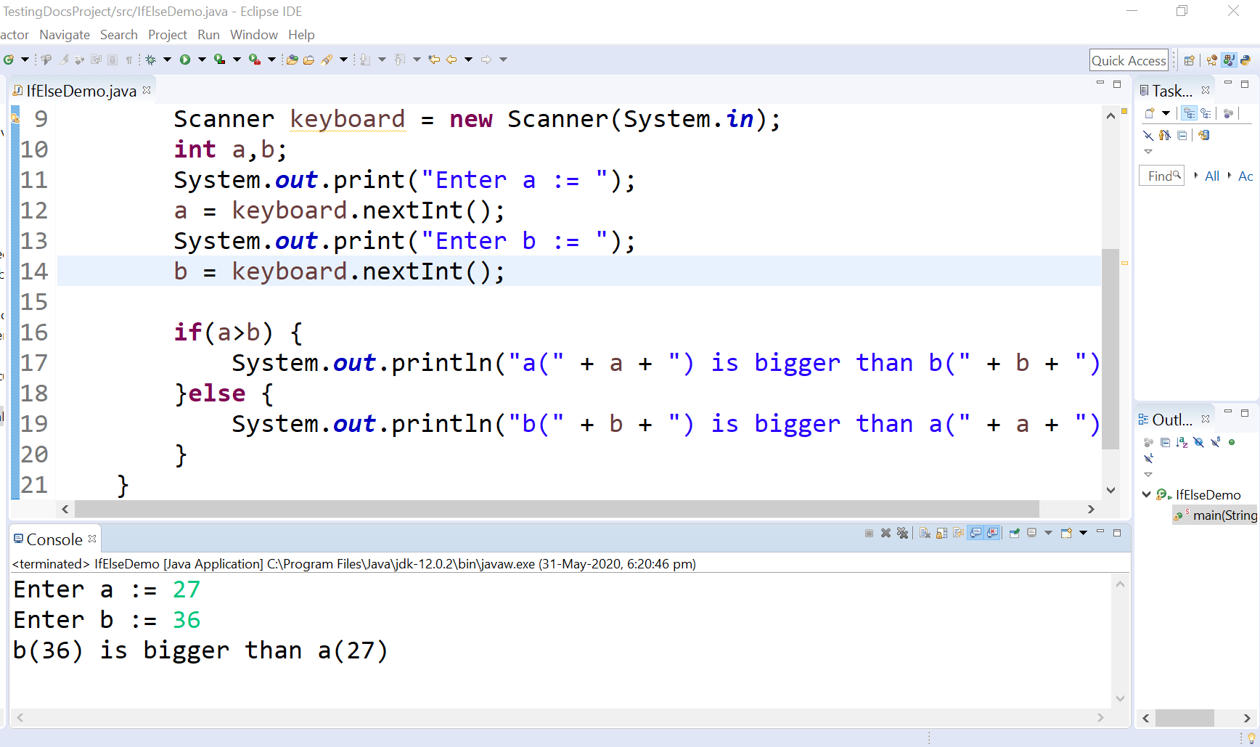Collapse the IfElseDemo node in Outline
Image resolution: width=1260 pixels, height=747 pixels.
pos(1146,494)
